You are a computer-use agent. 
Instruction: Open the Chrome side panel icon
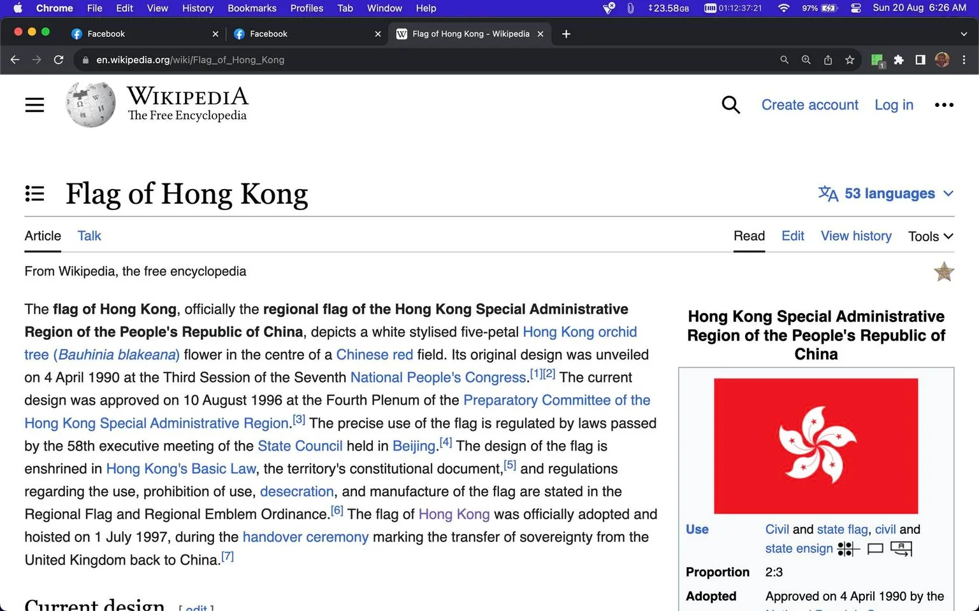pos(920,60)
